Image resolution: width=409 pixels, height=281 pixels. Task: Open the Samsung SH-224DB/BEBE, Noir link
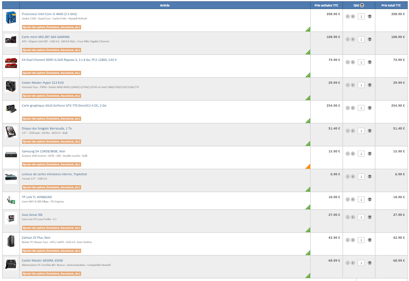[44, 152]
